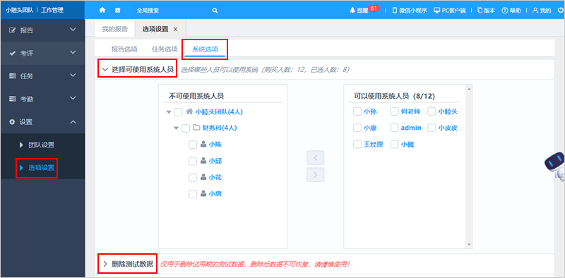Click the user icon beside 小花

pyautogui.click(x=203, y=177)
